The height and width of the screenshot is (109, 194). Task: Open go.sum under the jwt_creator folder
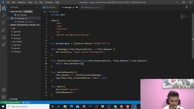(x=24, y=48)
